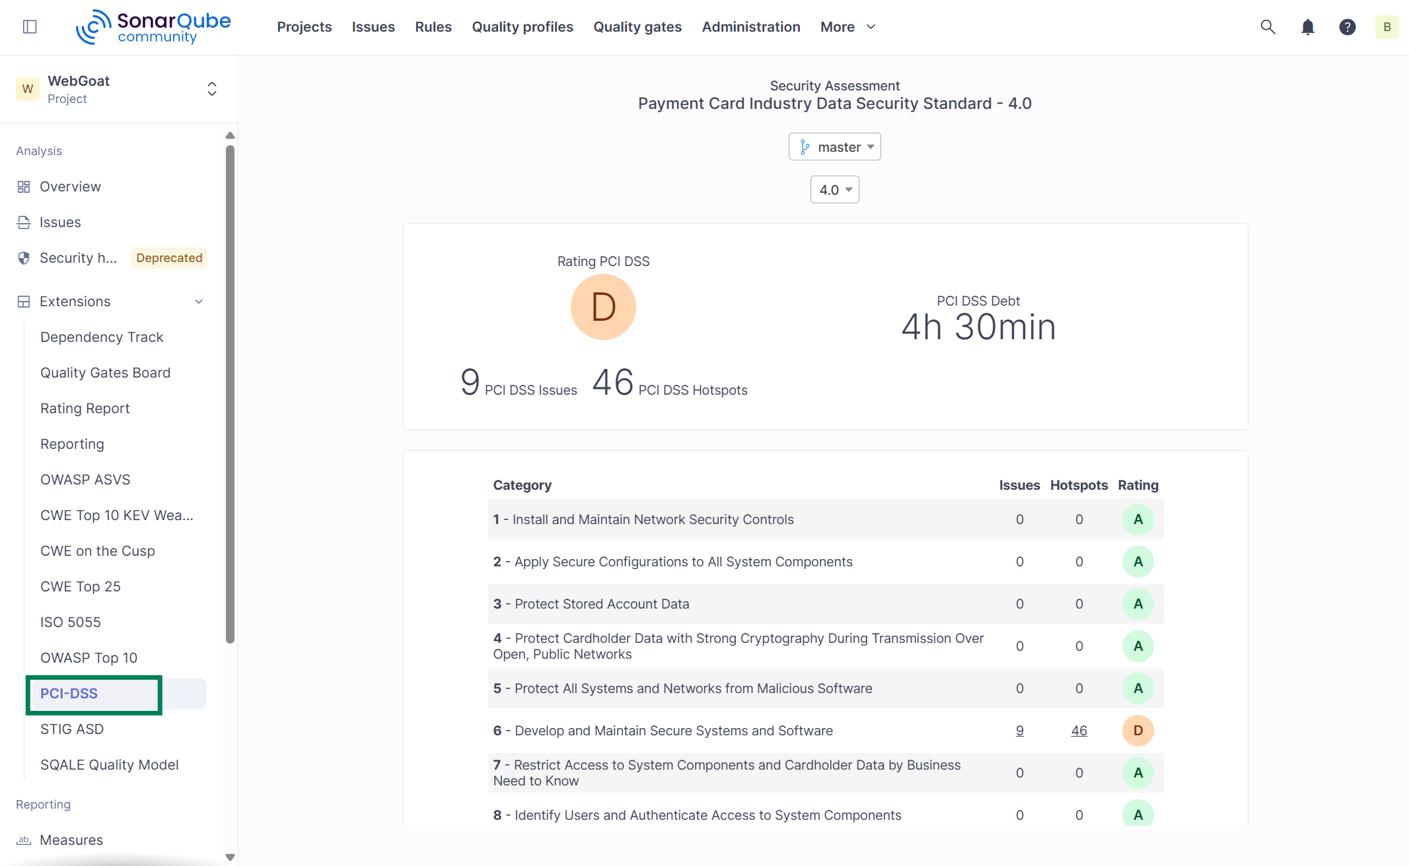
Task: Click the 9 issues link in row 6
Action: [x=1019, y=731]
